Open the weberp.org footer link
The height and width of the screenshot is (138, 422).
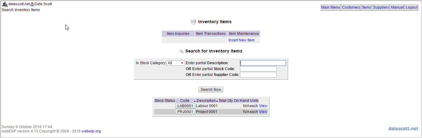point(91,131)
